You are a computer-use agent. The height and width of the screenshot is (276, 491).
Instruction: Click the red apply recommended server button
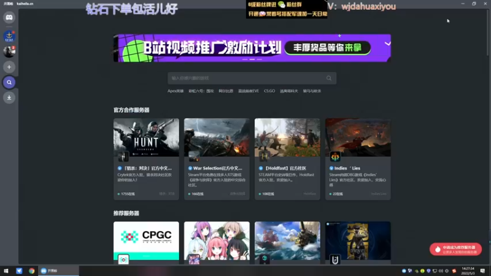[x=455, y=250]
